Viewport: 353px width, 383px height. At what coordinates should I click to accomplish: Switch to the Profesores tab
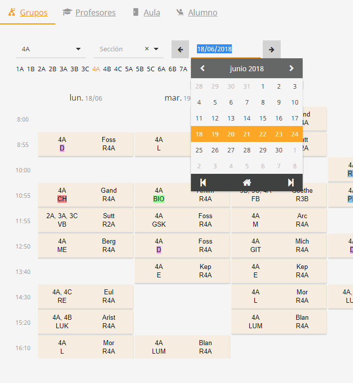point(89,12)
